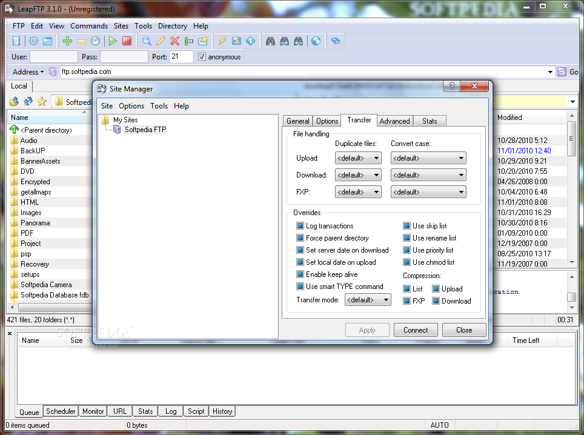This screenshot has height=435, width=584.
Task: Click the Local pane favorites star icon
Action: tap(42, 101)
